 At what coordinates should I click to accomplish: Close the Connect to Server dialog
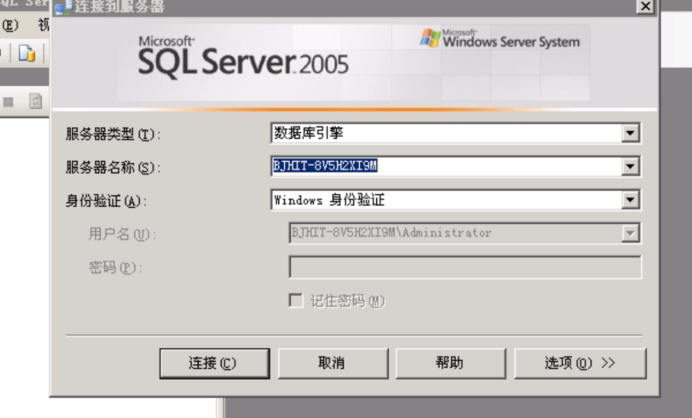[645, 6]
